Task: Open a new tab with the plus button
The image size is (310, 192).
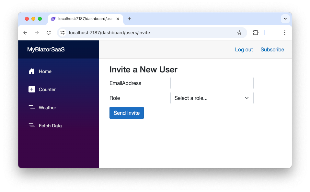Action: point(130,19)
